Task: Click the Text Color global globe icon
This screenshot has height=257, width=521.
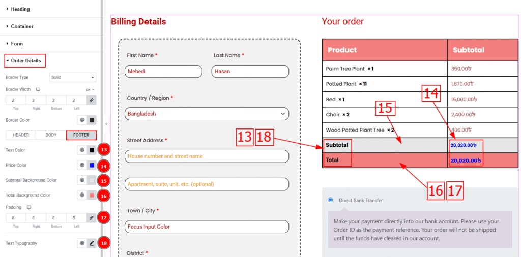Action: [x=82, y=150]
